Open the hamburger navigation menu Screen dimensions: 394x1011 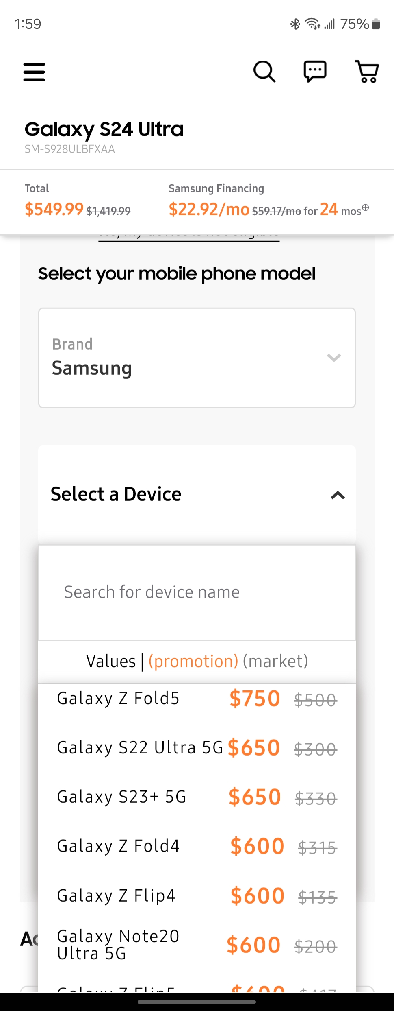(x=34, y=72)
